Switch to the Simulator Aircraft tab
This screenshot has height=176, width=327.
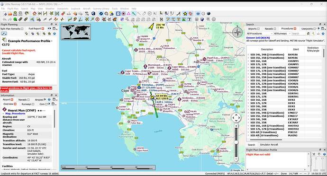coord(269,145)
